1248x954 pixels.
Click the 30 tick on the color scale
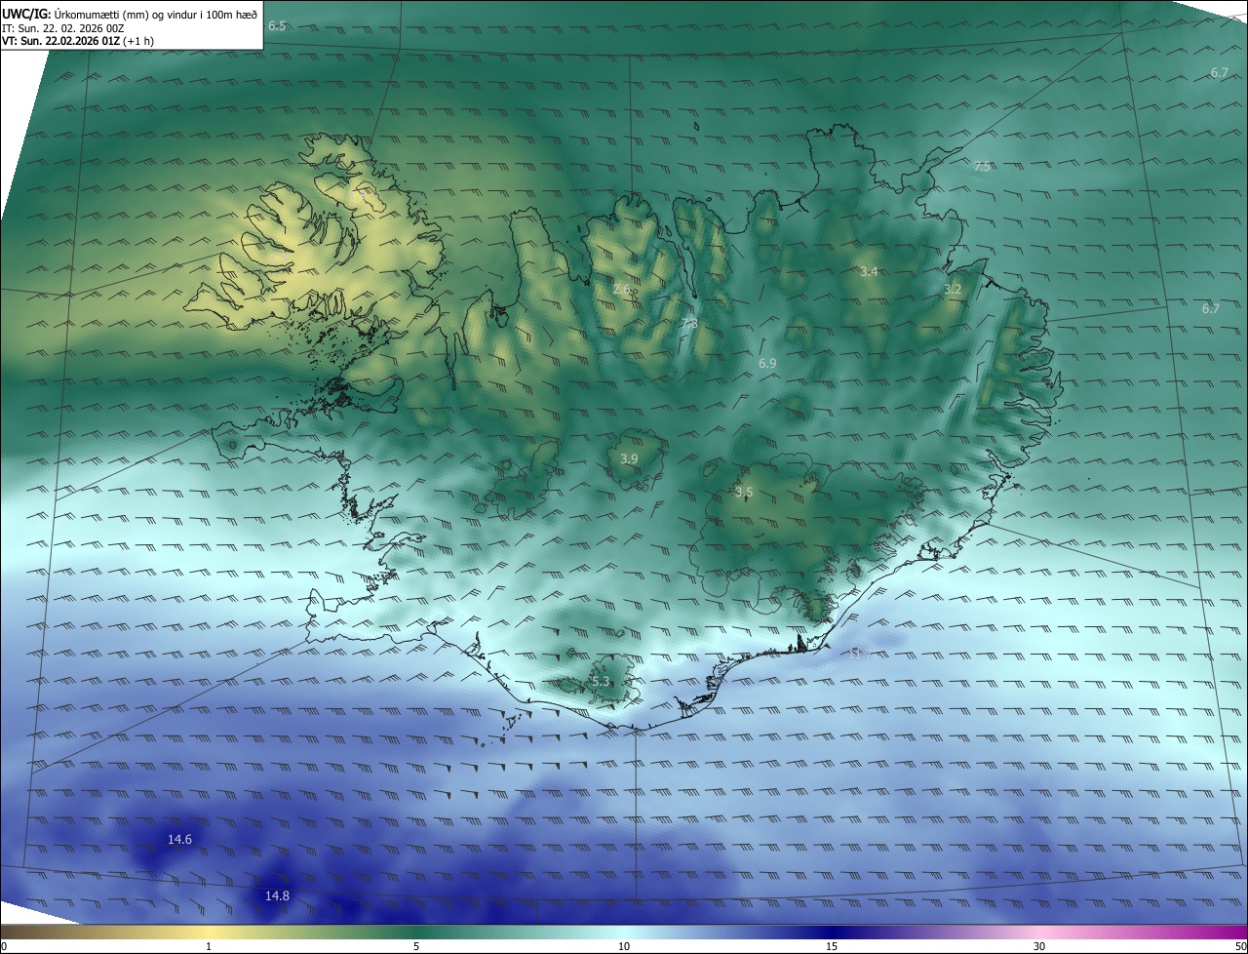click(x=1039, y=946)
